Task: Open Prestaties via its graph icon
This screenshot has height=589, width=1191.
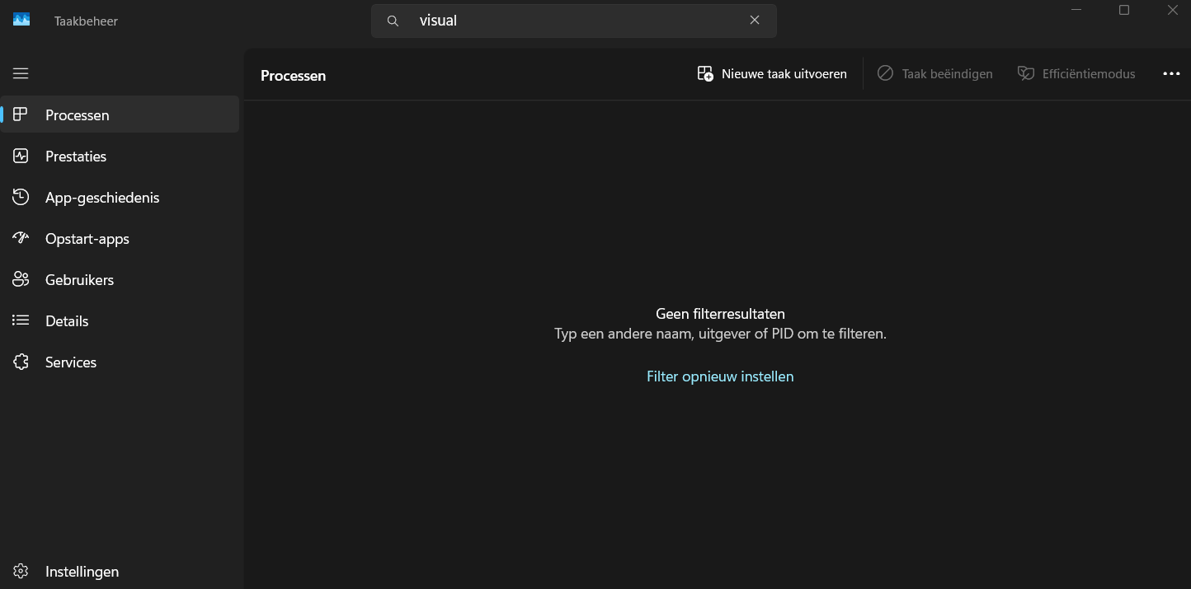Action: coord(21,156)
